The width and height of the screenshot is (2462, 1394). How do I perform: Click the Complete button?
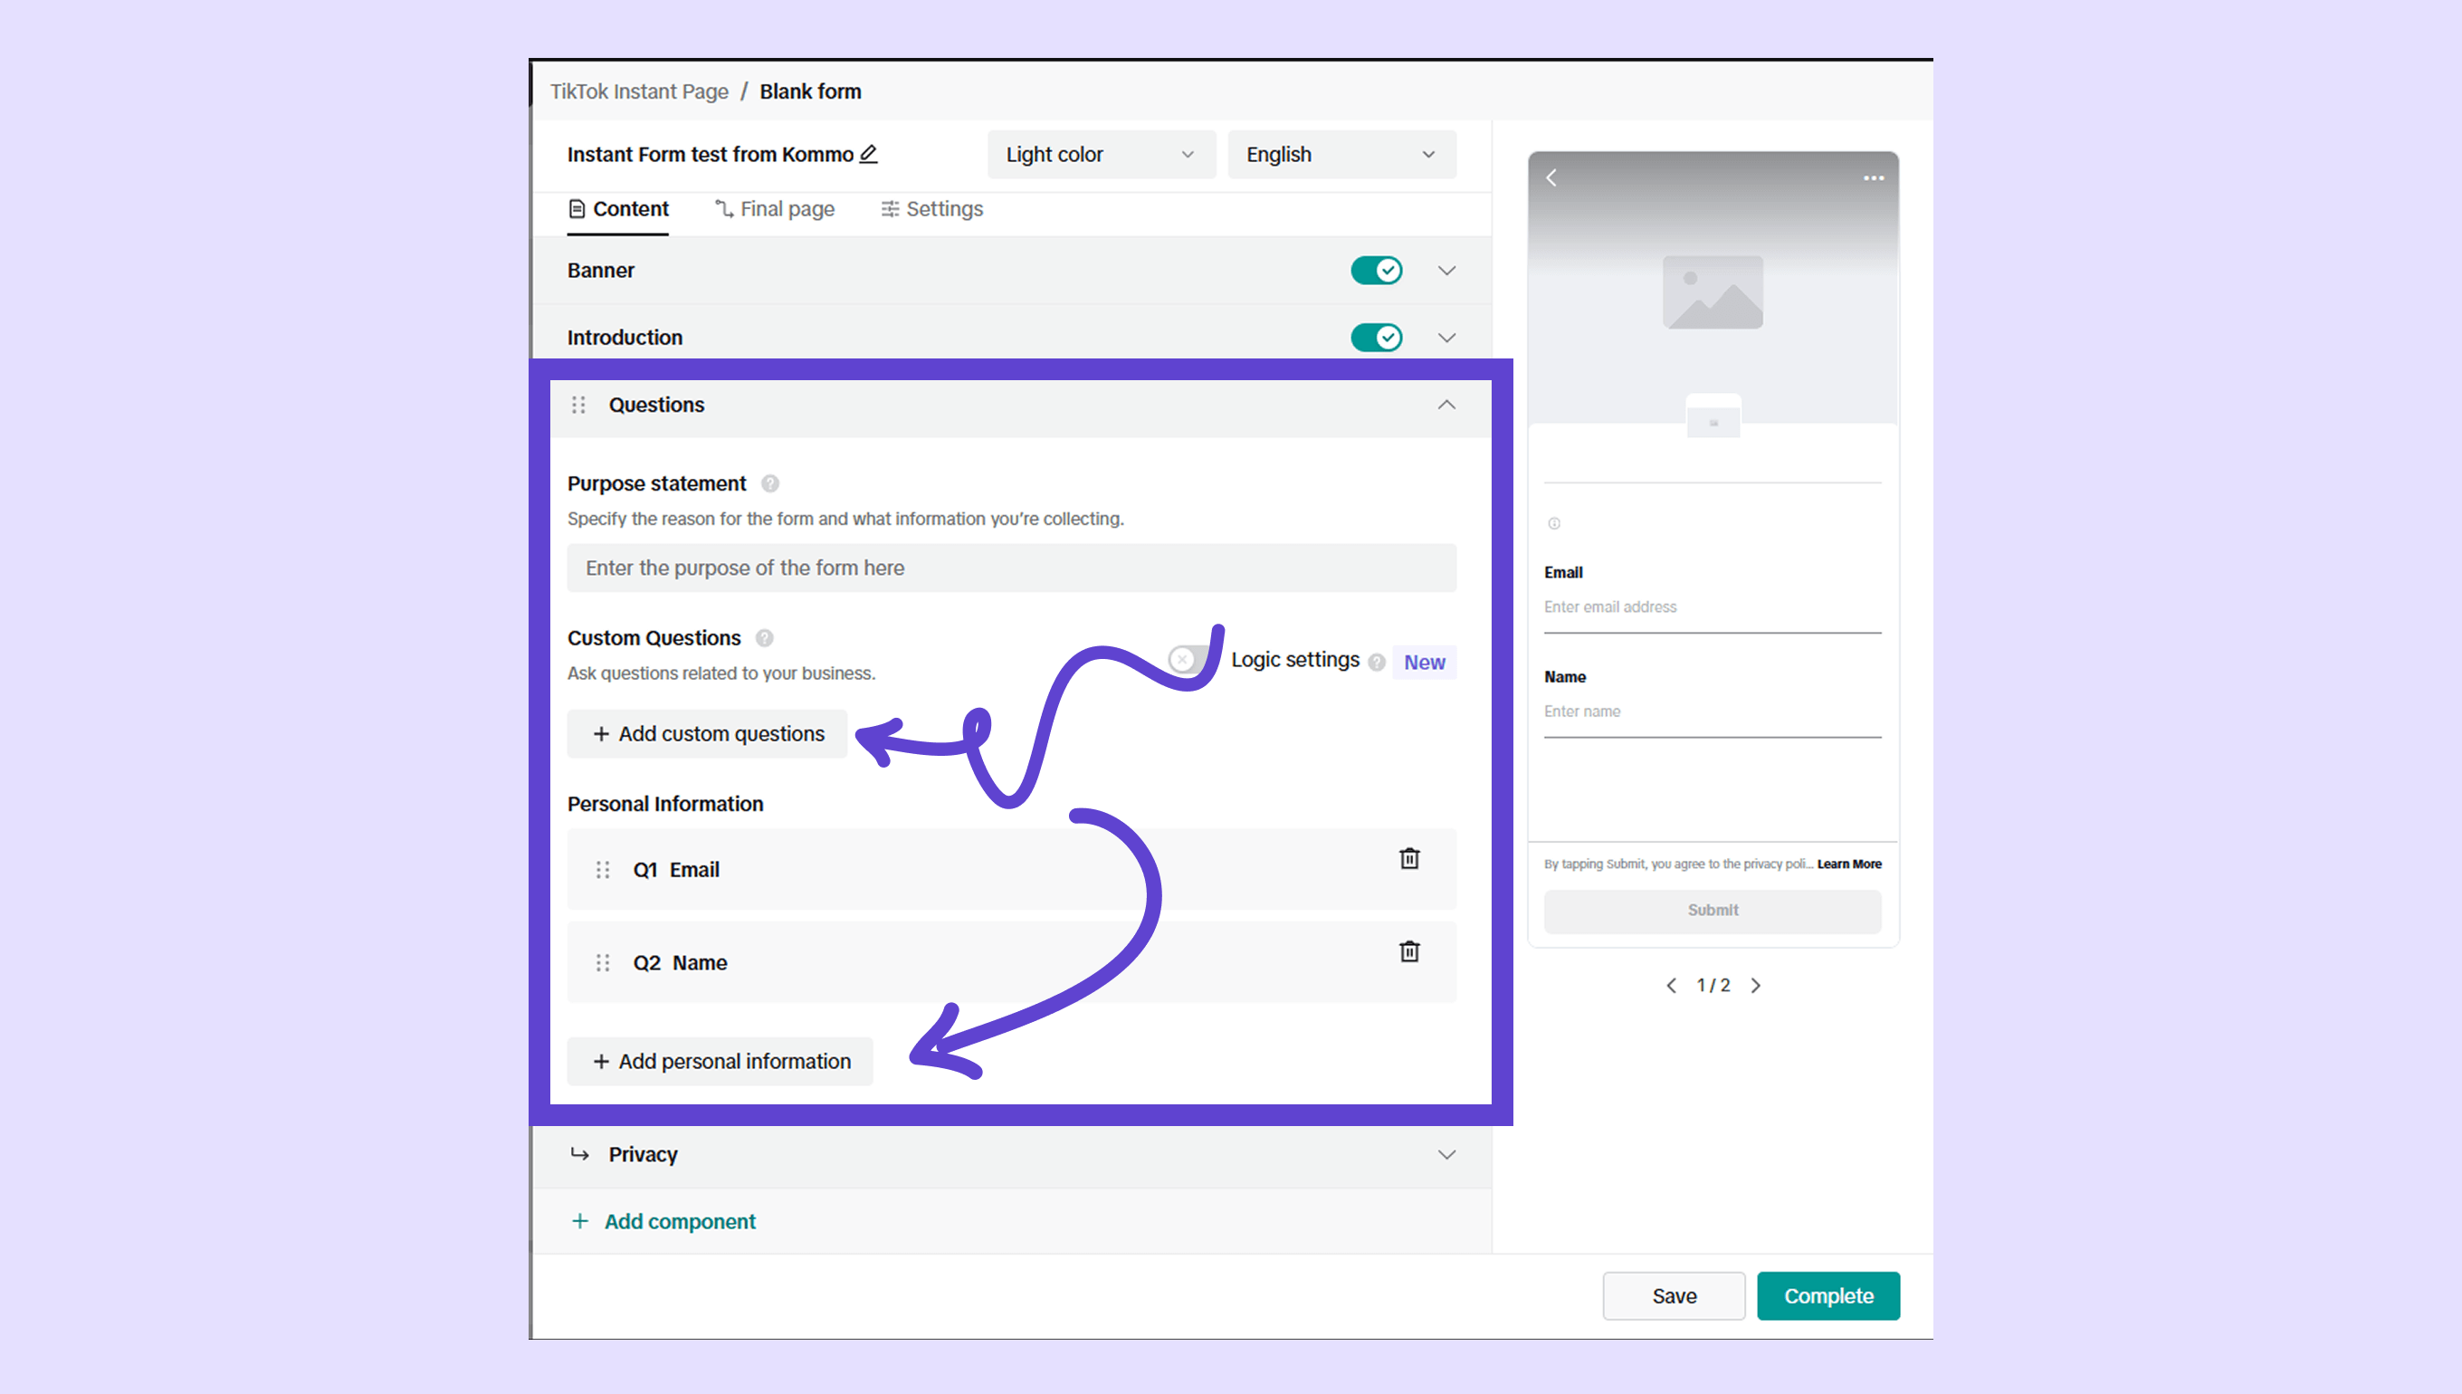(x=1828, y=1295)
